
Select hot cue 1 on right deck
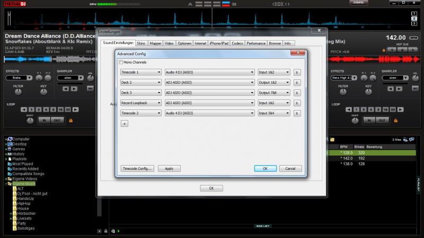pos(392,50)
